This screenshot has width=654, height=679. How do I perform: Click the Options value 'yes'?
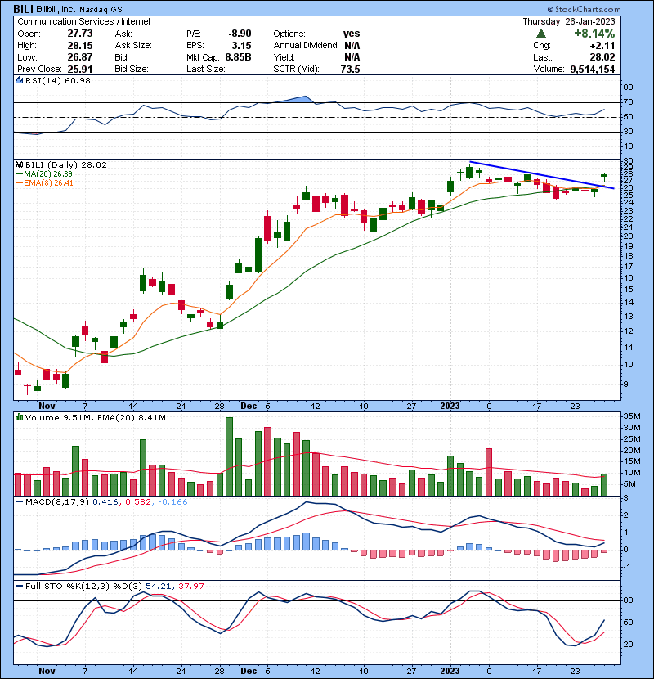[x=352, y=34]
